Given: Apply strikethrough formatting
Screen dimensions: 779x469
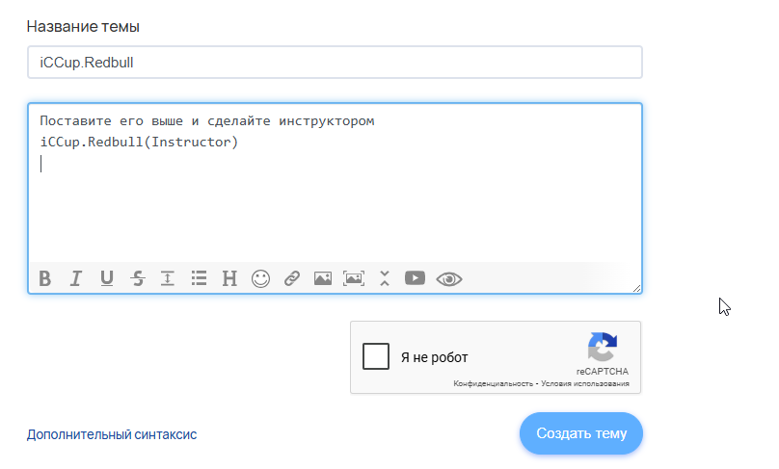Looking at the screenshot, I should [138, 278].
